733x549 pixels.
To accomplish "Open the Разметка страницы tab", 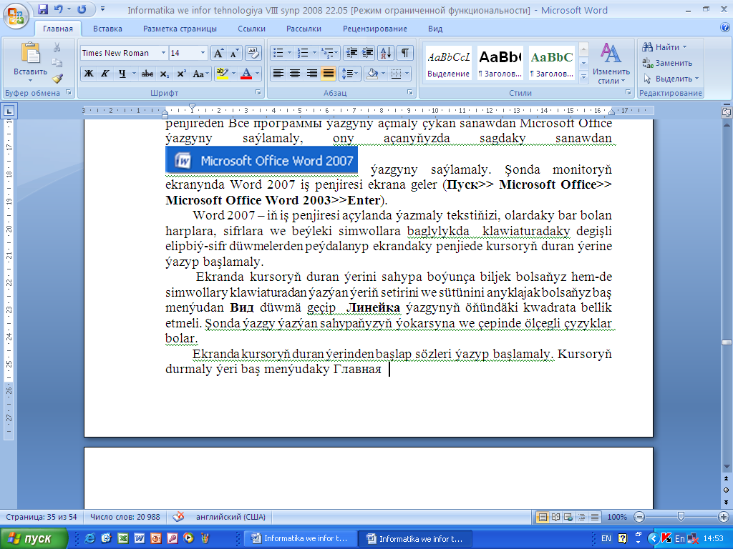I will (180, 29).
